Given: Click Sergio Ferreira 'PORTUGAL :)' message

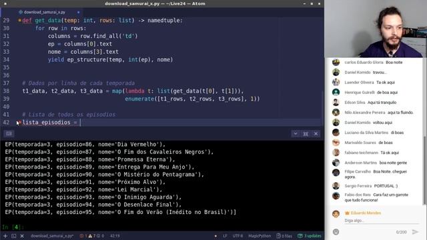Looking at the screenshot, I should (x=386, y=186).
